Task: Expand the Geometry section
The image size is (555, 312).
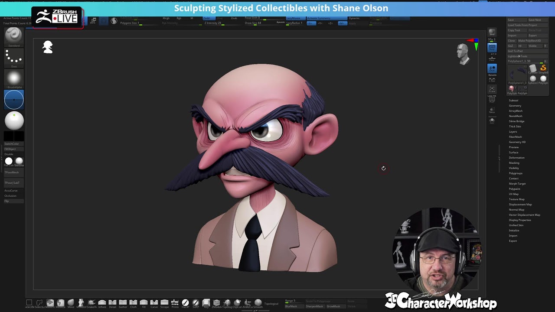Action: (515, 106)
